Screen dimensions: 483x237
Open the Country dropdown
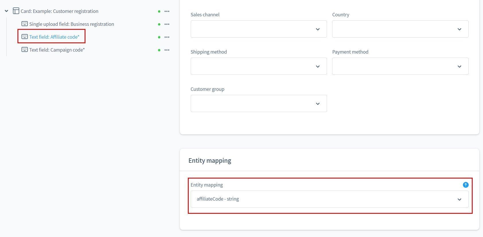[400, 29]
